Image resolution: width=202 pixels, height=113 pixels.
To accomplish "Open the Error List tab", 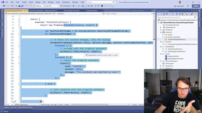I will point(14,108).
